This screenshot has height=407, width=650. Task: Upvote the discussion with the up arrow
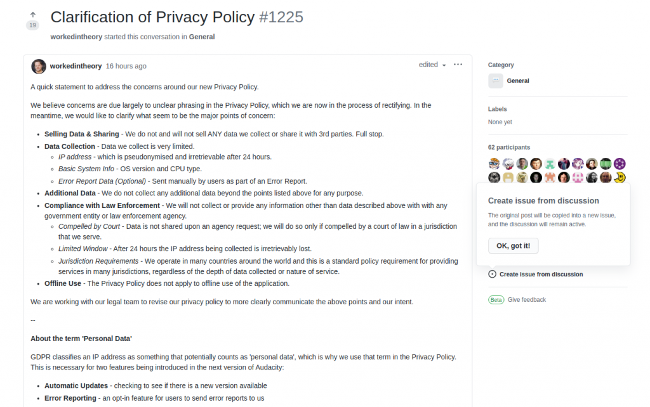coord(32,14)
